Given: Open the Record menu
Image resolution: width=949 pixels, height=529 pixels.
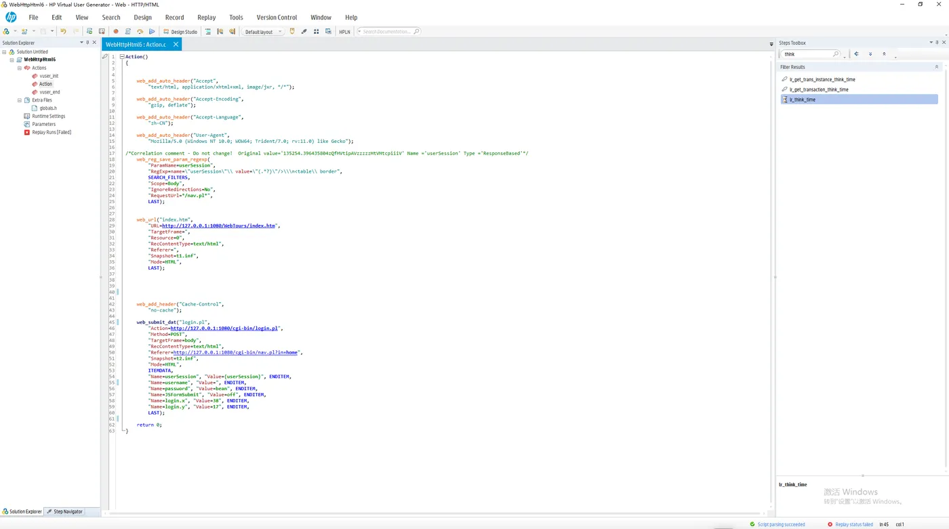Looking at the screenshot, I should 174,18.
